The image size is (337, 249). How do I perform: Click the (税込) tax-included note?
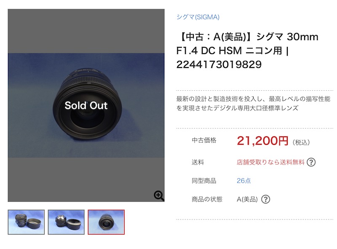(x=301, y=142)
